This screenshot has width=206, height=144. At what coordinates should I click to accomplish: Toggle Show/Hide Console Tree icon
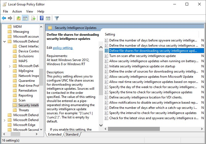pos(25,18)
